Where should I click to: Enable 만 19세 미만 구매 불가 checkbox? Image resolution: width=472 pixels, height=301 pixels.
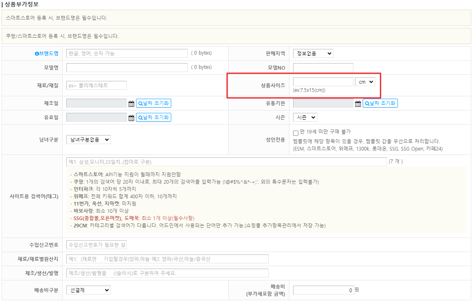coord(296,133)
